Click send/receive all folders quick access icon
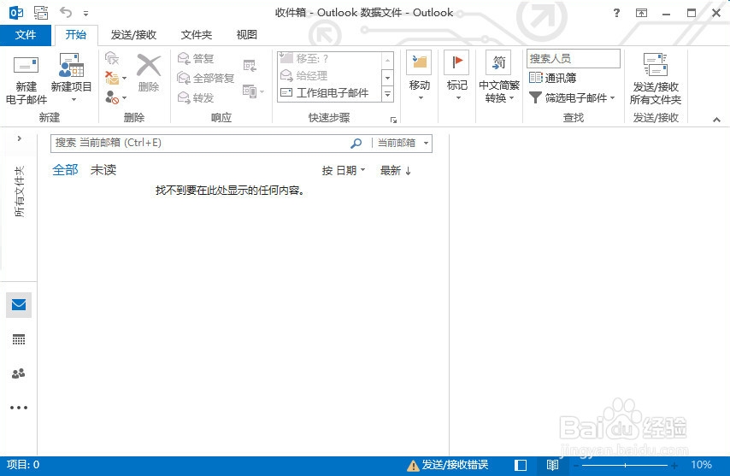Image resolution: width=730 pixels, height=476 pixels. [41, 13]
